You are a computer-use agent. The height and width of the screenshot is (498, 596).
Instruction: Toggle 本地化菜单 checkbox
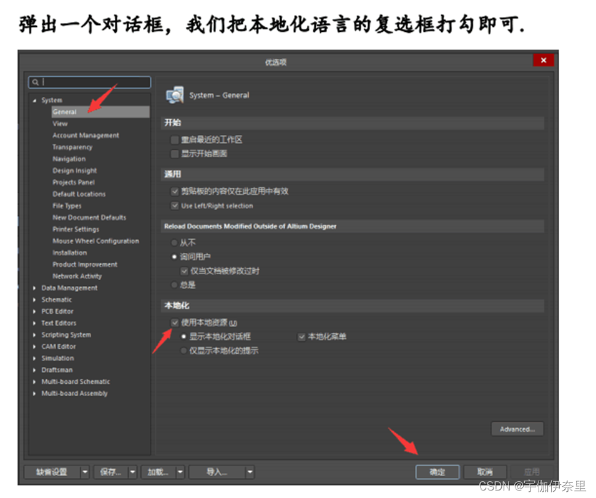[301, 337]
